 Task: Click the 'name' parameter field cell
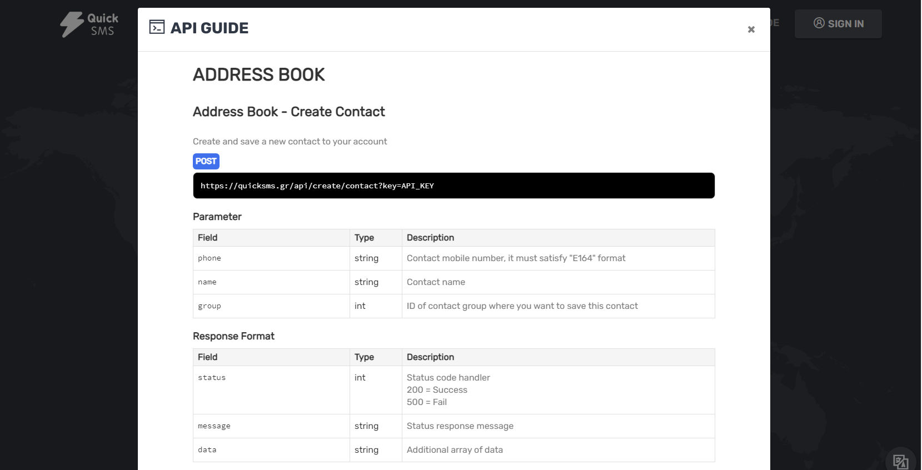pos(271,282)
